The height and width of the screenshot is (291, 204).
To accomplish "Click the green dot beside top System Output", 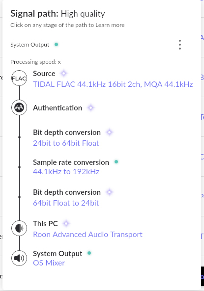I will click(56, 45).
